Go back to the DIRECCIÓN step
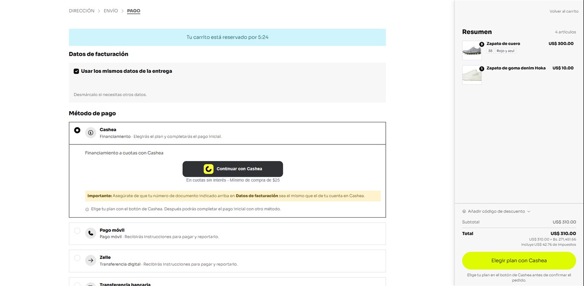Screen dimensions: 584x286 click(82, 11)
